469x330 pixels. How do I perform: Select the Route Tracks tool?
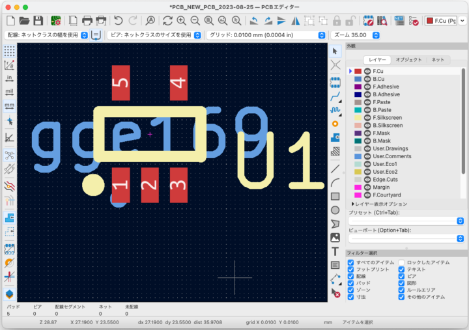tap(335, 96)
